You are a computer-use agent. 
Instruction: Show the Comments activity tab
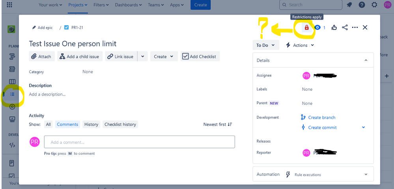[x=67, y=124]
